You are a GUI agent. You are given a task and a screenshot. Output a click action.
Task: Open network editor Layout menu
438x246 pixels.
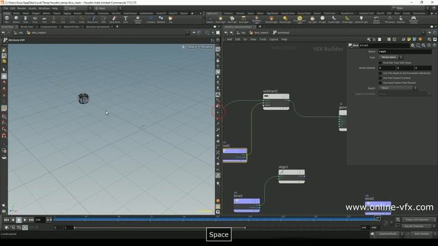(274, 40)
